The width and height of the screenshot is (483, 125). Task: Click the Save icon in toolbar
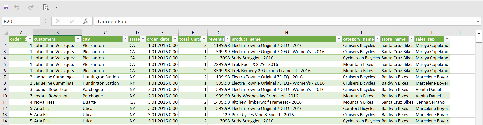pos(6,7)
